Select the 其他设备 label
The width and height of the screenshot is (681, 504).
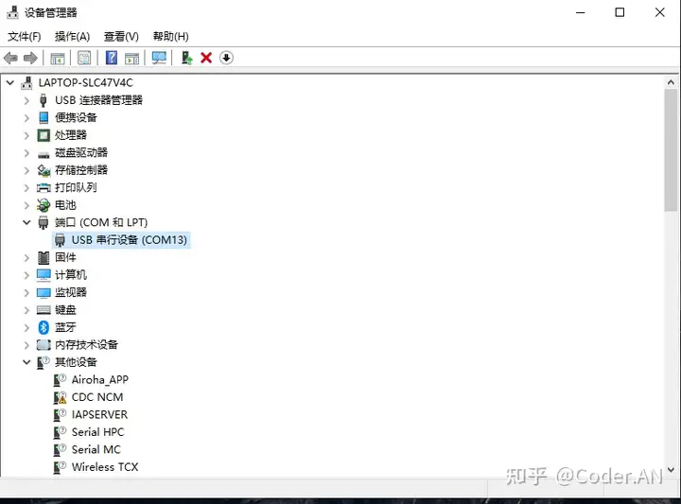(76, 362)
